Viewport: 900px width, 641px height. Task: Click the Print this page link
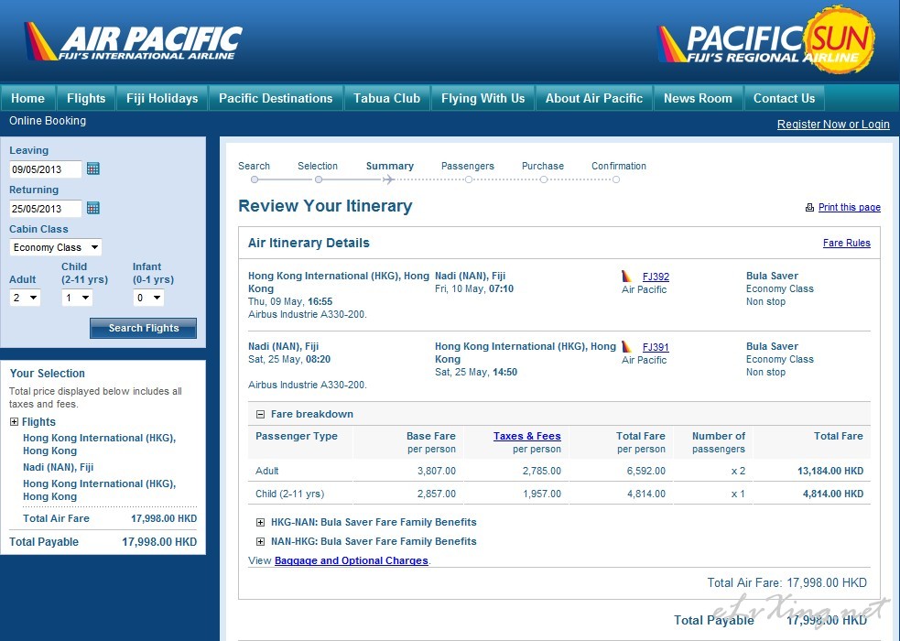tap(850, 207)
